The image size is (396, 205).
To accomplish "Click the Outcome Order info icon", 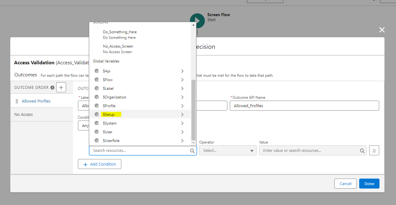I will pos(52,88).
